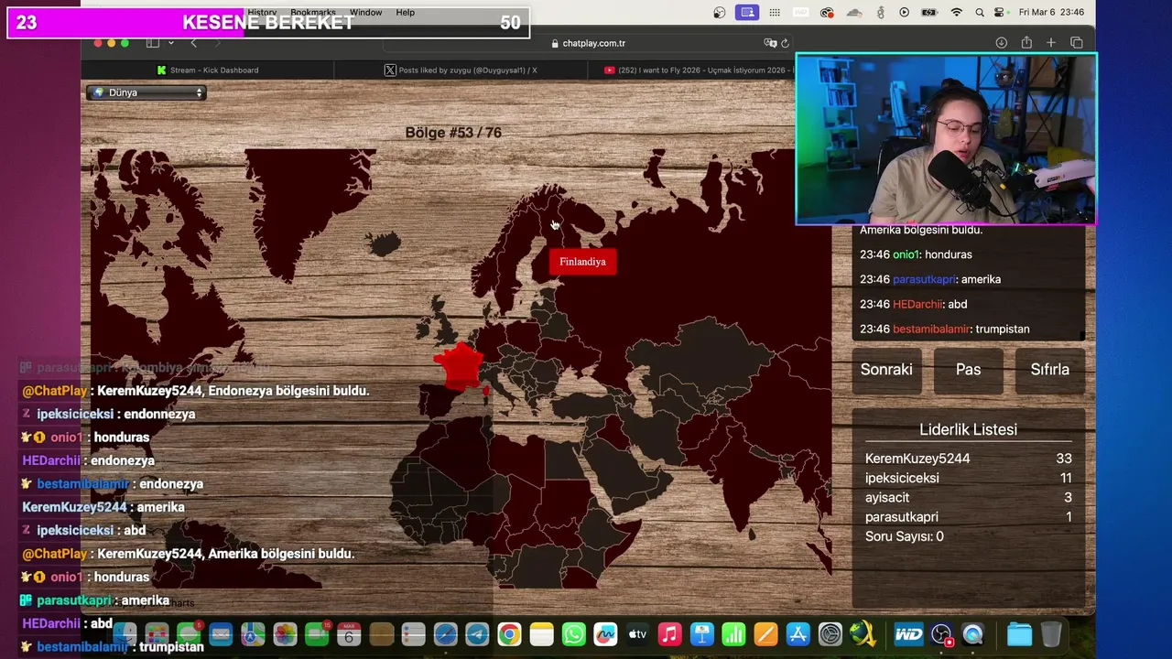Viewport: 1172px width, 659px height.
Task: Click the Finlandiya tooltip label
Action: pyautogui.click(x=582, y=262)
